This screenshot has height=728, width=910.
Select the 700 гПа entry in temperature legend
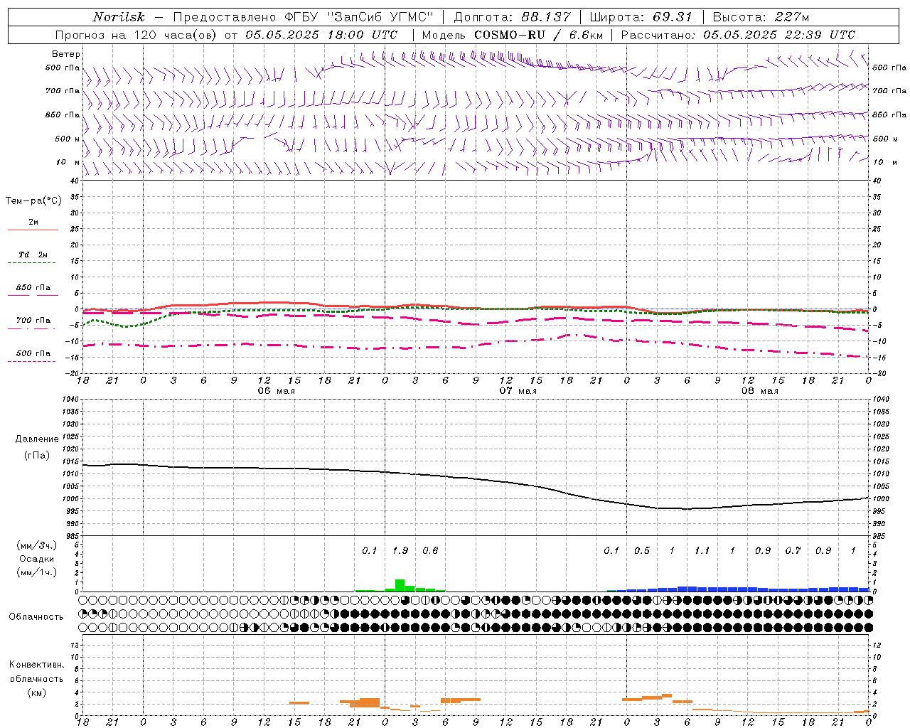coord(33,321)
